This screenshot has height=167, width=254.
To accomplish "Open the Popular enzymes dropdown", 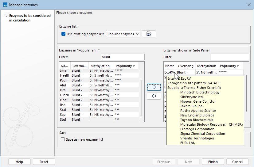I will (x=123, y=34).
